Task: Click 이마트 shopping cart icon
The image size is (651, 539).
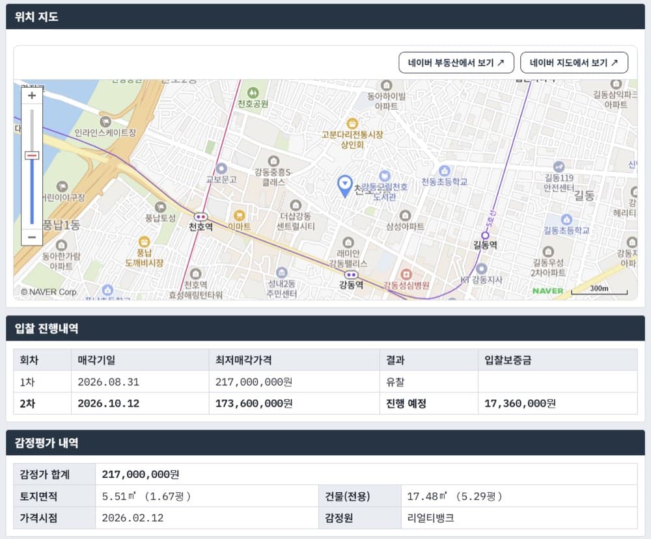Action: (239, 216)
